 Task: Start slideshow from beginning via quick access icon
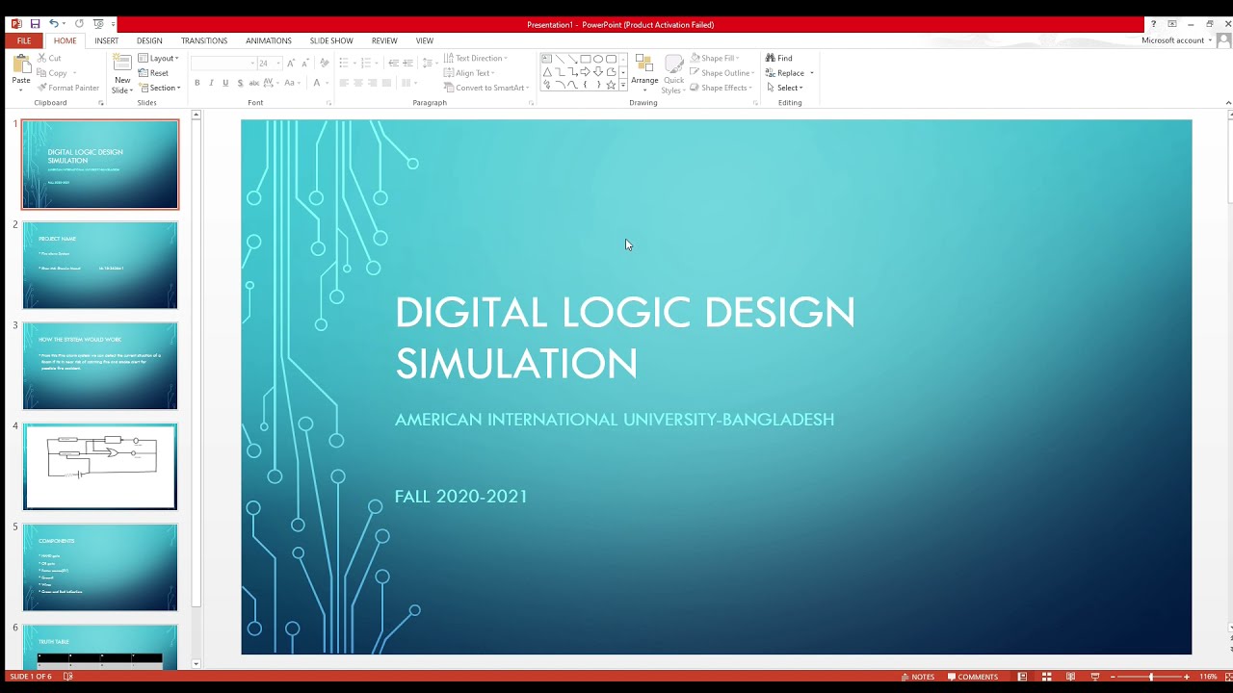[98, 24]
